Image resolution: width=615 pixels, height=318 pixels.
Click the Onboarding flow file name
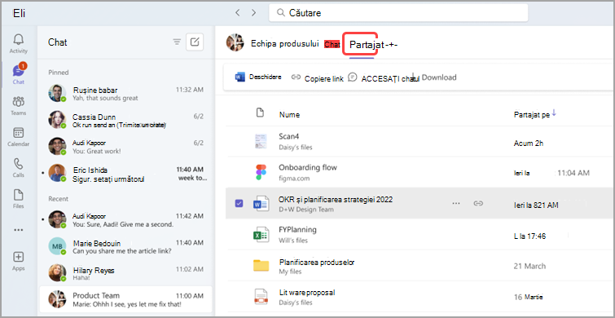coord(308,168)
